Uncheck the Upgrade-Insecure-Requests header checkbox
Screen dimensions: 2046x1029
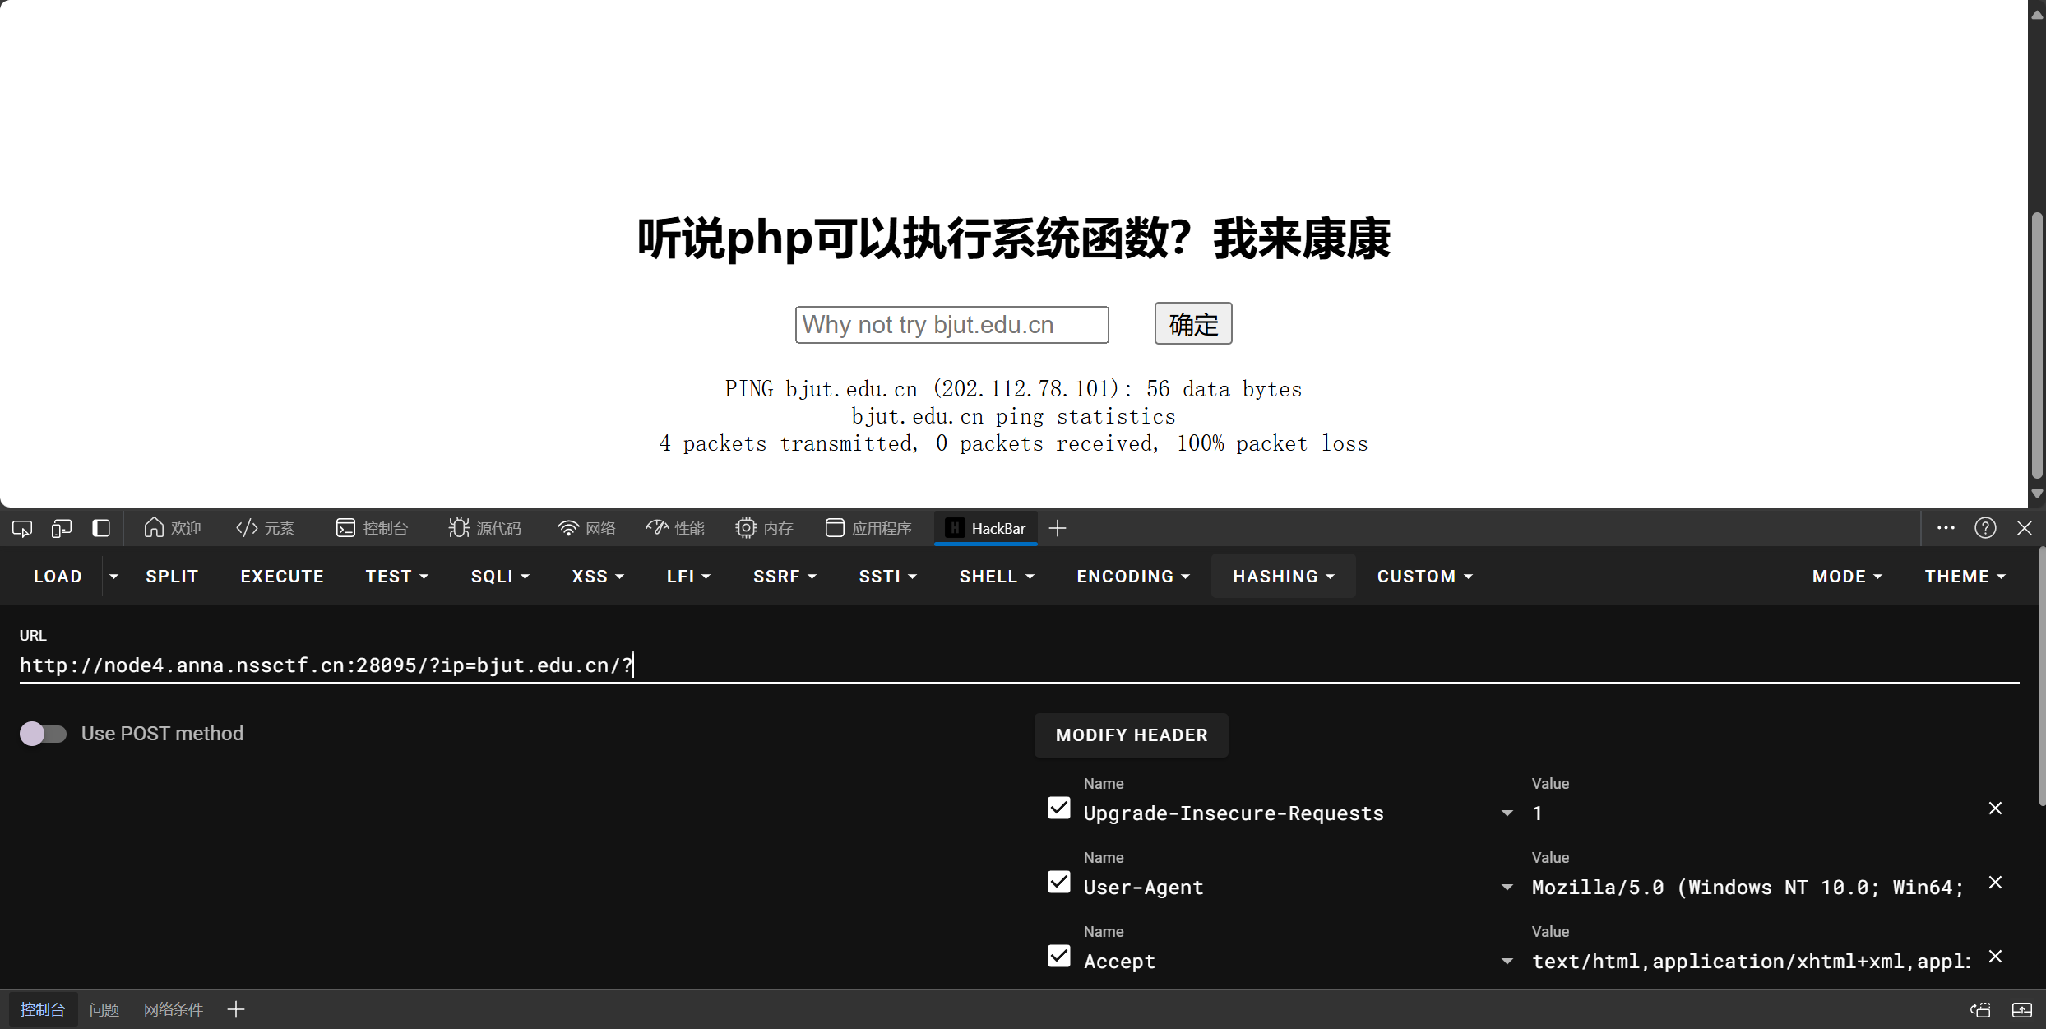point(1059,809)
